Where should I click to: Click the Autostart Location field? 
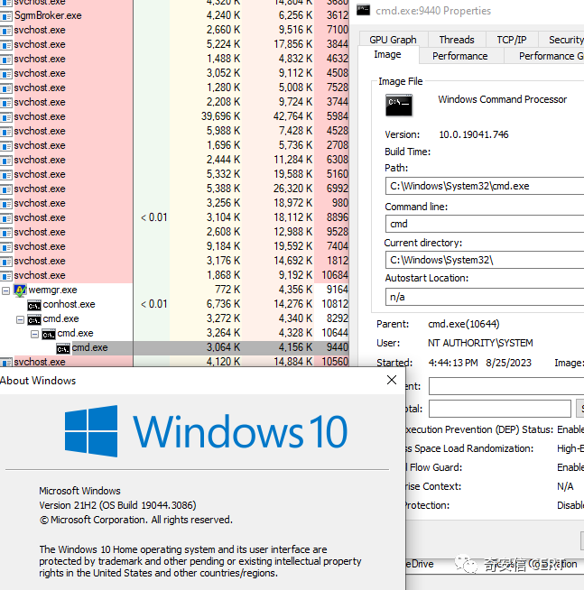point(485,297)
